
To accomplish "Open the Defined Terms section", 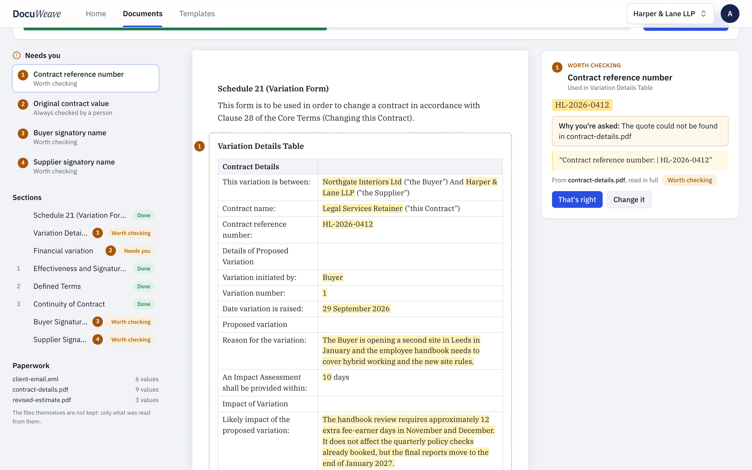I will [x=86, y=286].
